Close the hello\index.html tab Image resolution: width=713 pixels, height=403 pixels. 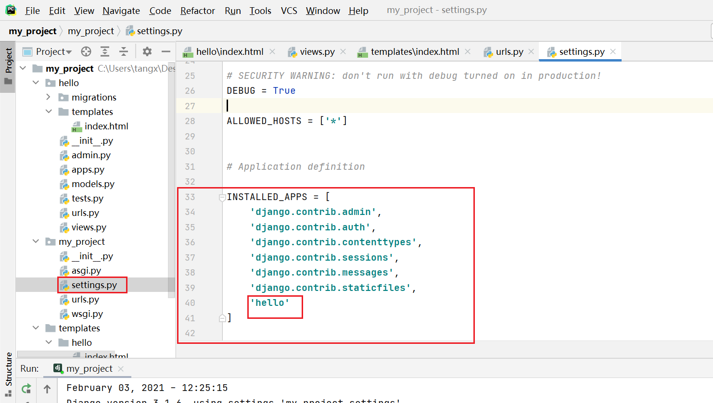[272, 51]
